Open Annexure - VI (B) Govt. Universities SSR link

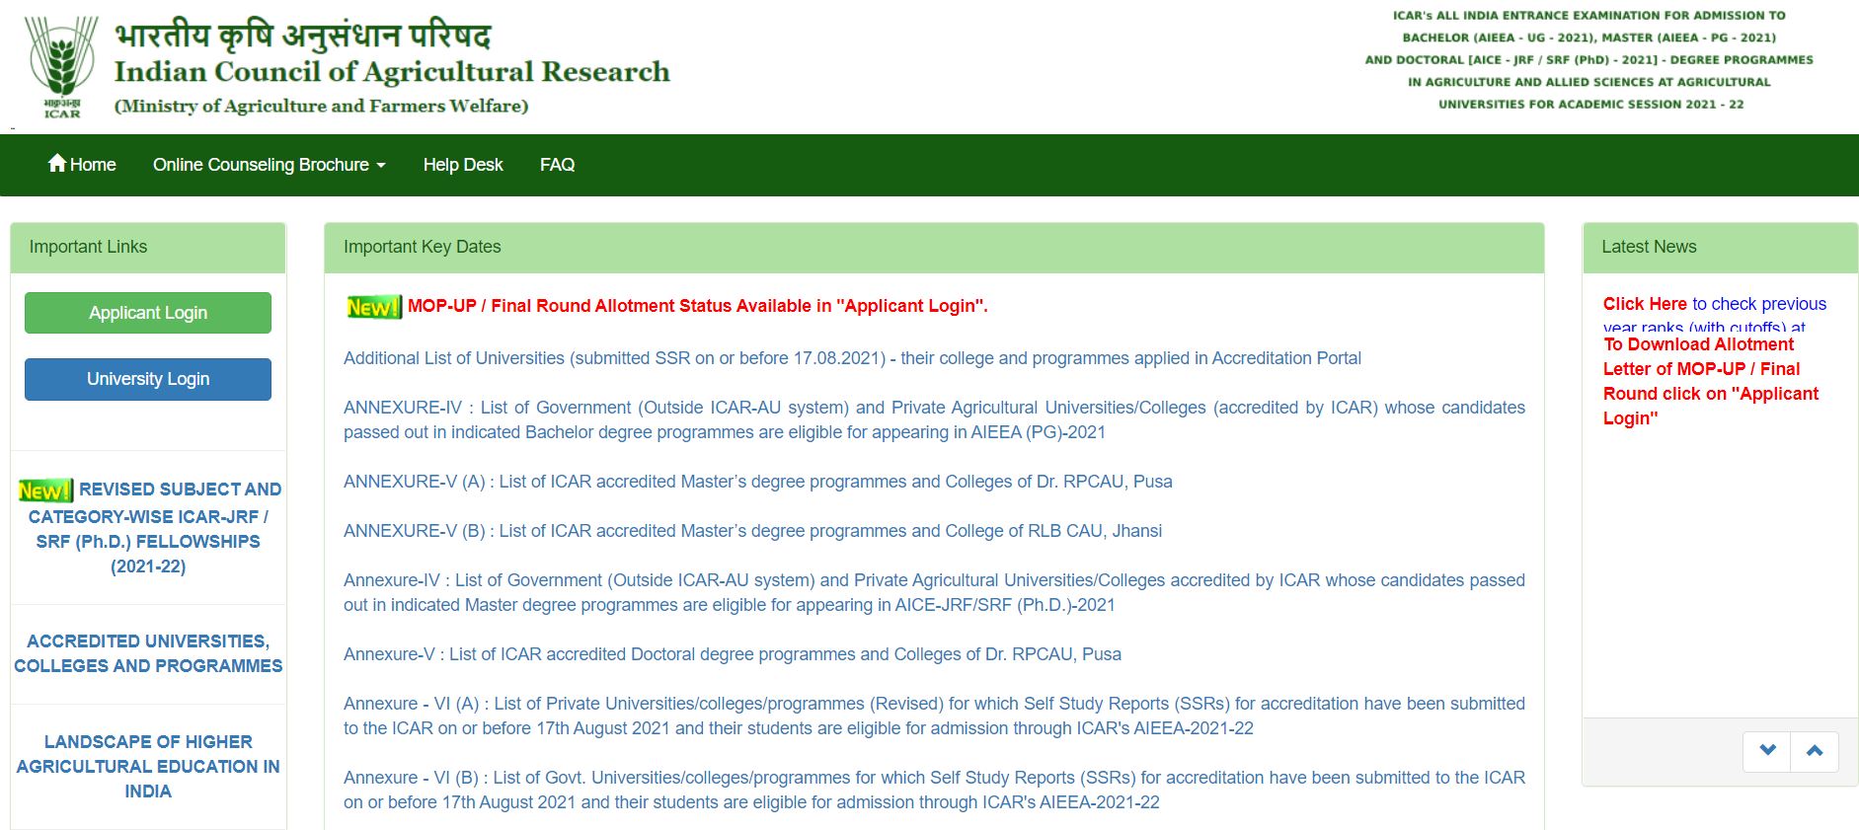(934, 790)
